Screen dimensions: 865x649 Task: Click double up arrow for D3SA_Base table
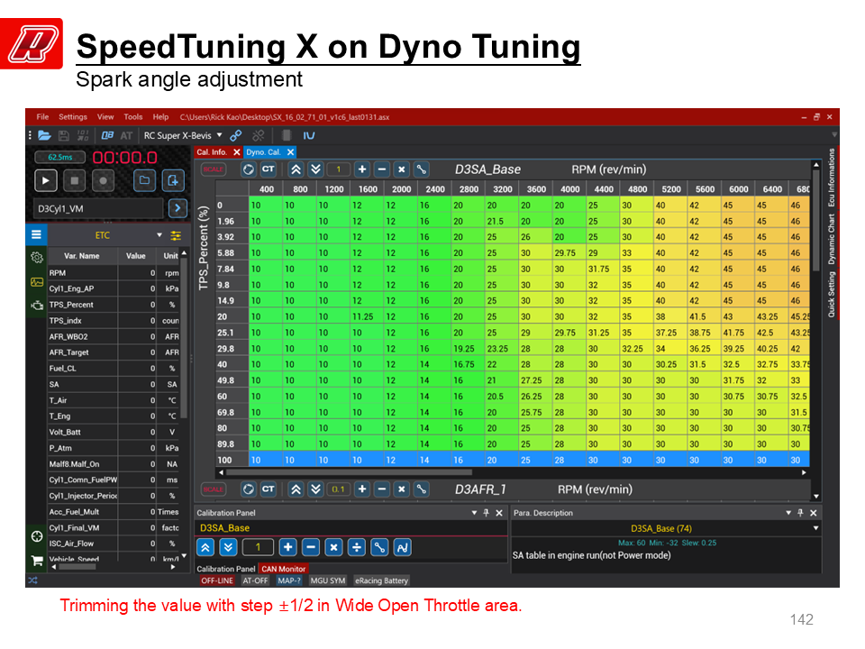pyautogui.click(x=296, y=169)
